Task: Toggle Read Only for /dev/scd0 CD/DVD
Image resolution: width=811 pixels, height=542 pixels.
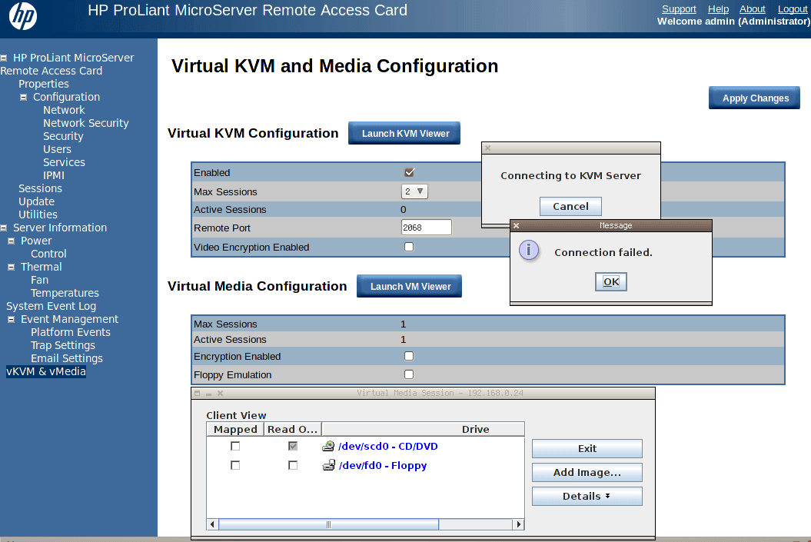Action: 293,446
